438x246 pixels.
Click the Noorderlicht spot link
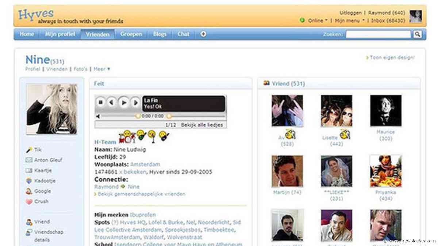tap(214, 222)
